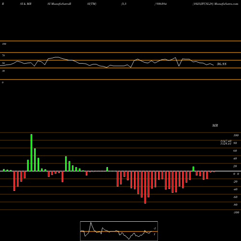The width and height of the screenshot is (241, 241).
Task: Open the mini overview chart at the bottom
Action: click(x=119, y=231)
